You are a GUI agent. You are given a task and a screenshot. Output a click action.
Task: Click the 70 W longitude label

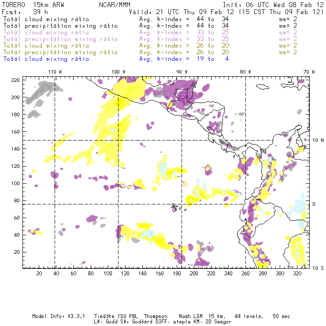[309, 71]
